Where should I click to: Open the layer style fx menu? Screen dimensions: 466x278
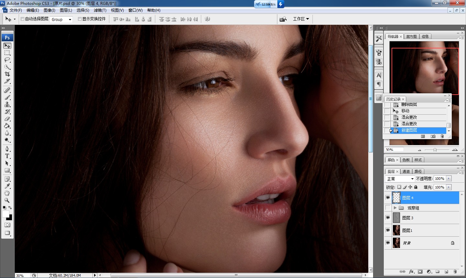411,272
